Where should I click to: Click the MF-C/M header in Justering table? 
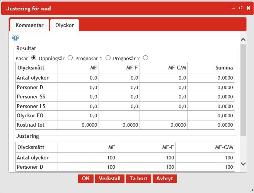[205, 147]
